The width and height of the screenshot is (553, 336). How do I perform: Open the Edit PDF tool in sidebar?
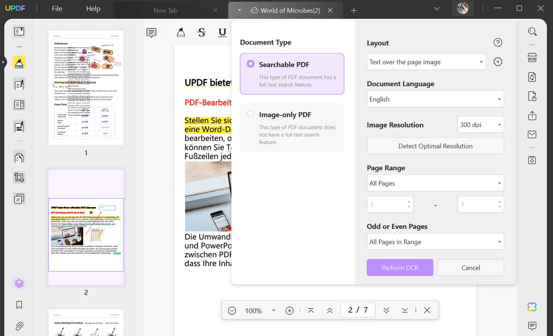[x=19, y=85]
